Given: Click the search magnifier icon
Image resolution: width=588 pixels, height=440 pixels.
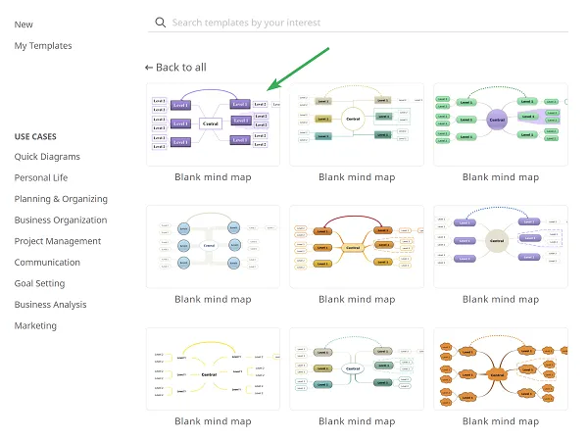Looking at the screenshot, I should [x=161, y=23].
